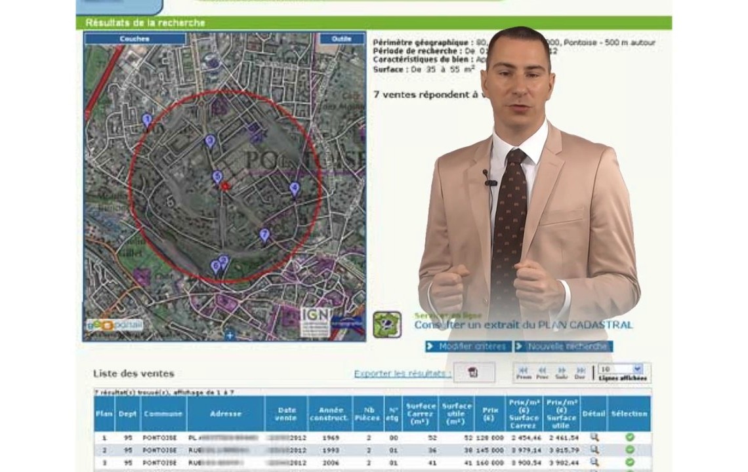Click the Résultats de la recherche heading
Viewport: 748px width, 472px height.
point(146,23)
